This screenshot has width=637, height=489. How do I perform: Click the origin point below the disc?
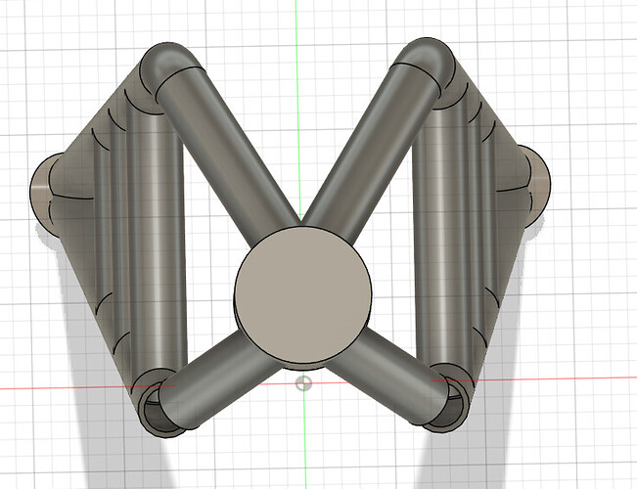click(304, 382)
